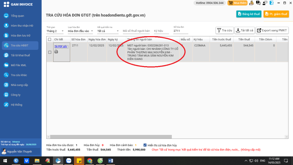
Task: Open the Windows Start menu
Action: 5,161
